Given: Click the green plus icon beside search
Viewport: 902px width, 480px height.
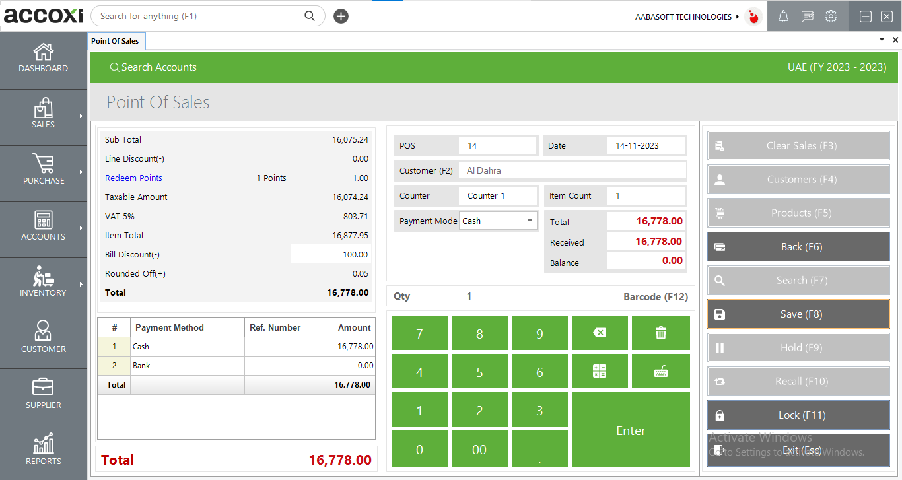Looking at the screenshot, I should coord(341,15).
